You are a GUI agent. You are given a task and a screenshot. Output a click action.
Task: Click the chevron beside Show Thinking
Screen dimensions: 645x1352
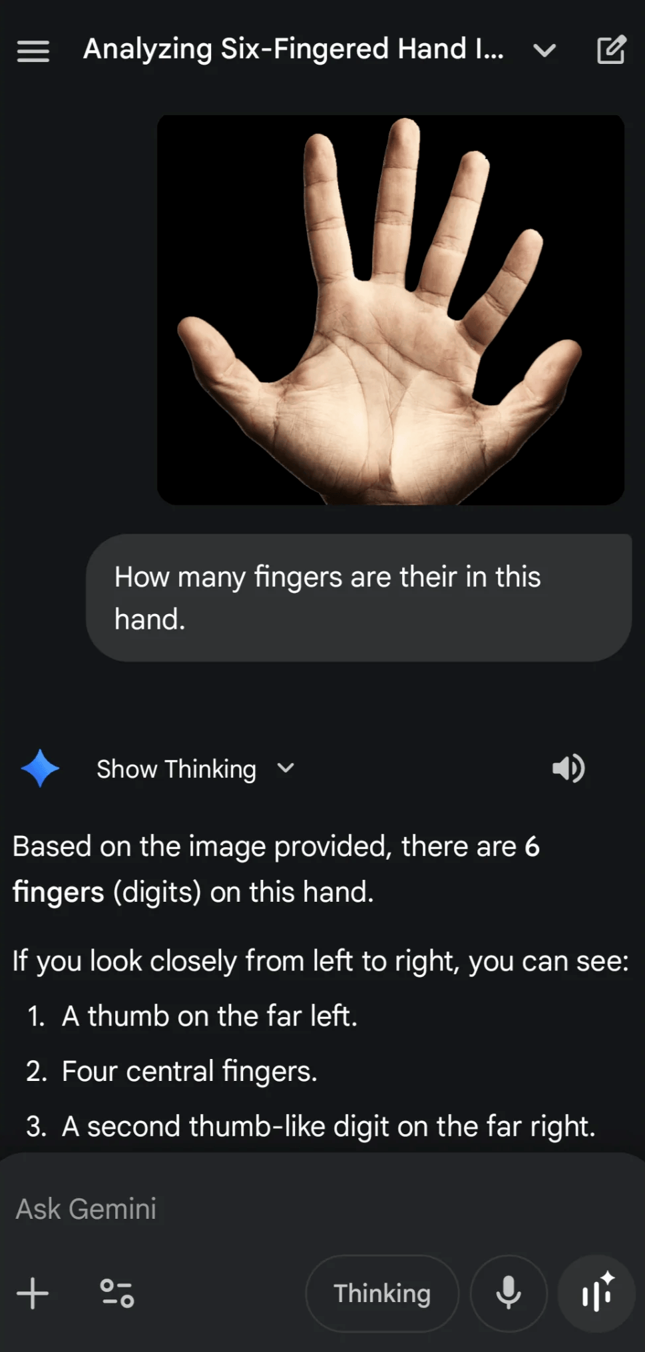coord(286,769)
